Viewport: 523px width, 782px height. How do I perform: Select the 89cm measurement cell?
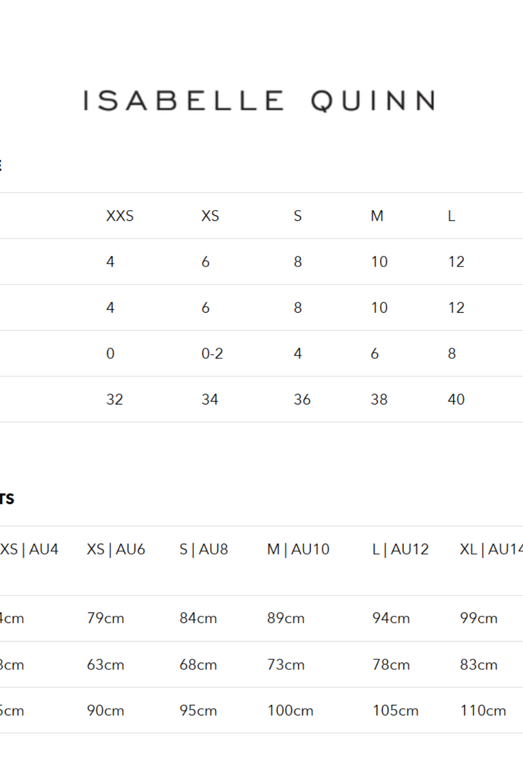point(285,618)
